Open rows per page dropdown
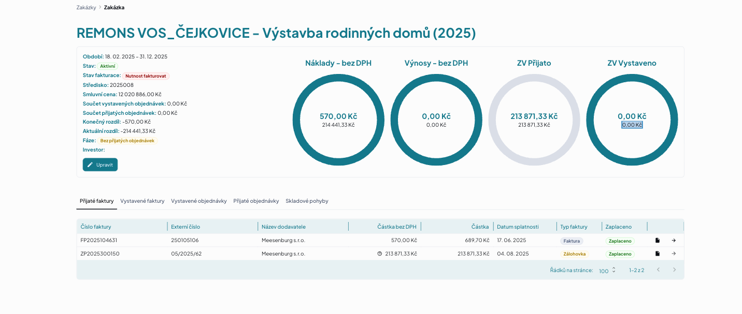This screenshot has height=314, width=742. point(607,270)
